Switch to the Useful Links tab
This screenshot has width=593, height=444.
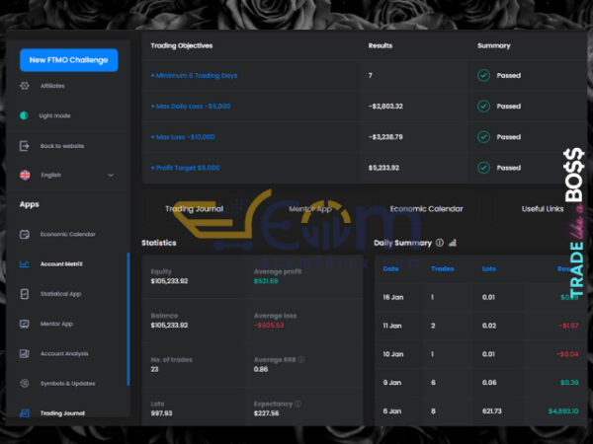pyautogui.click(x=543, y=209)
